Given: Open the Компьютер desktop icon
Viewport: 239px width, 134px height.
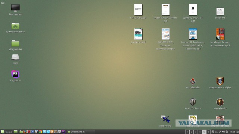Looking at the screenshot, I should coord(15,10).
